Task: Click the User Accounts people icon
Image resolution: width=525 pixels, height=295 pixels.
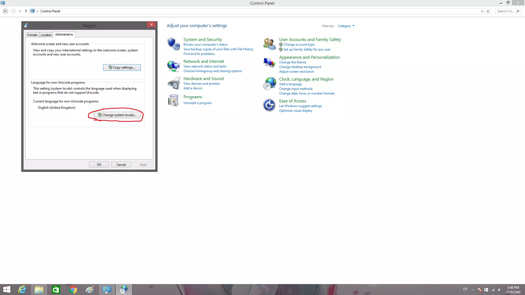Action: (x=269, y=44)
